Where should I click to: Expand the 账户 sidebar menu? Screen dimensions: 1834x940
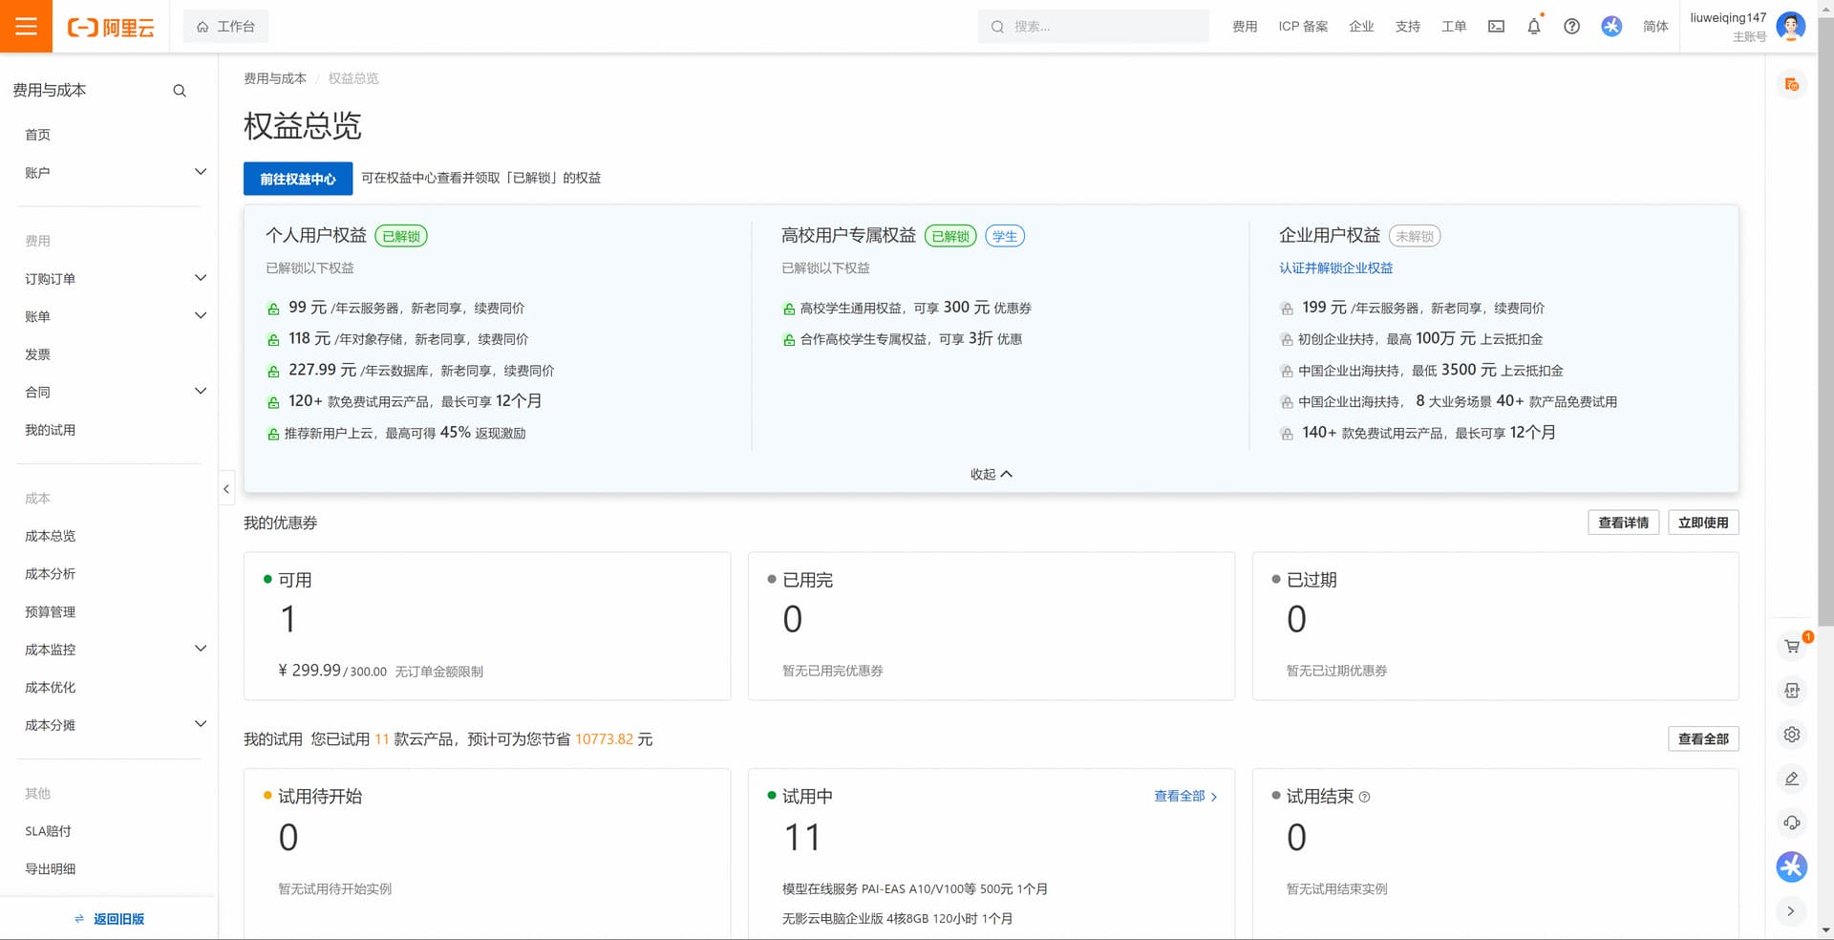[x=113, y=173]
